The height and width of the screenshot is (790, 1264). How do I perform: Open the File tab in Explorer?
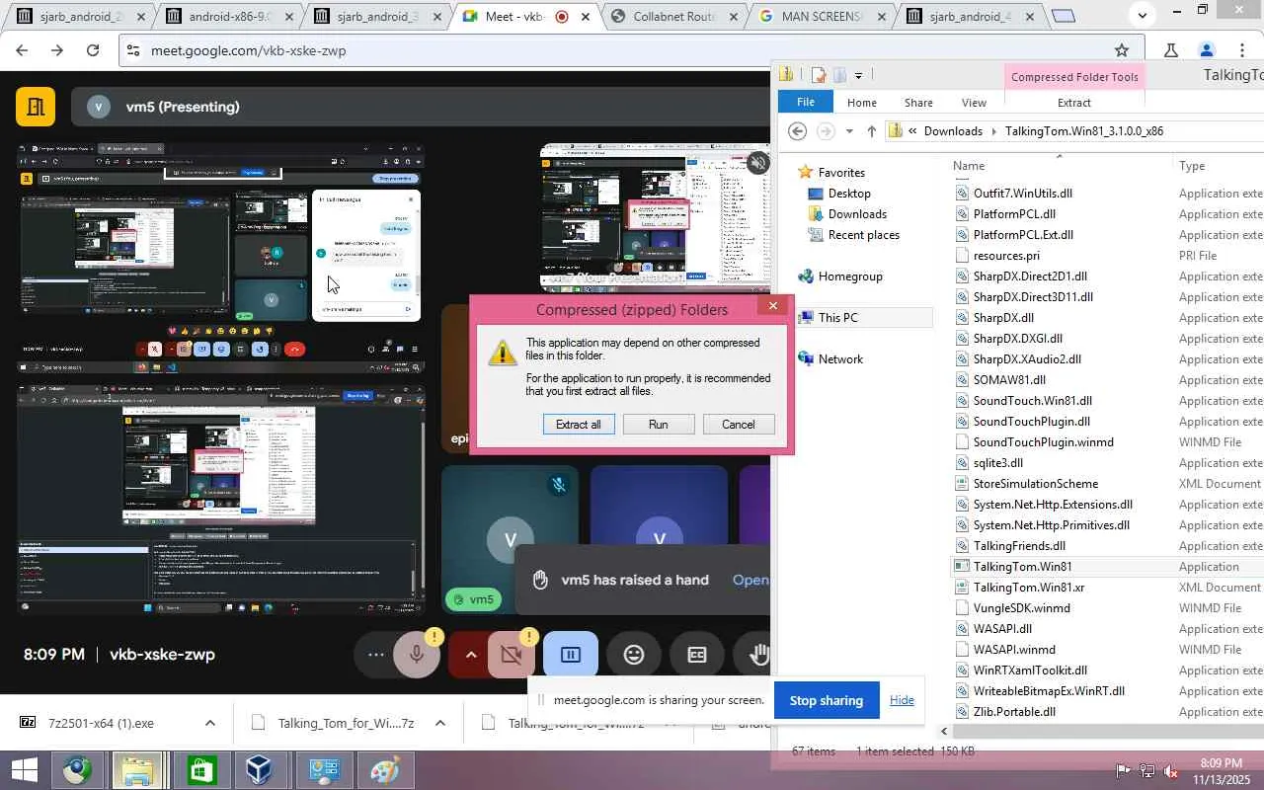tap(806, 102)
